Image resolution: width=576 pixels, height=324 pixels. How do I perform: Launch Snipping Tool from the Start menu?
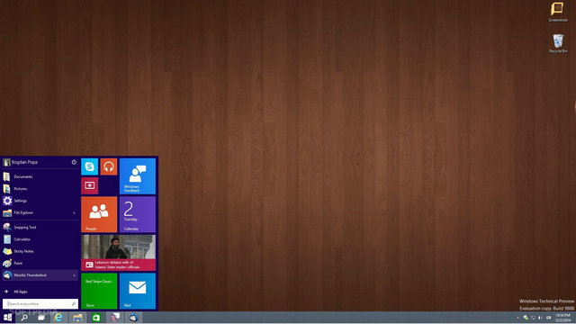[40, 228]
